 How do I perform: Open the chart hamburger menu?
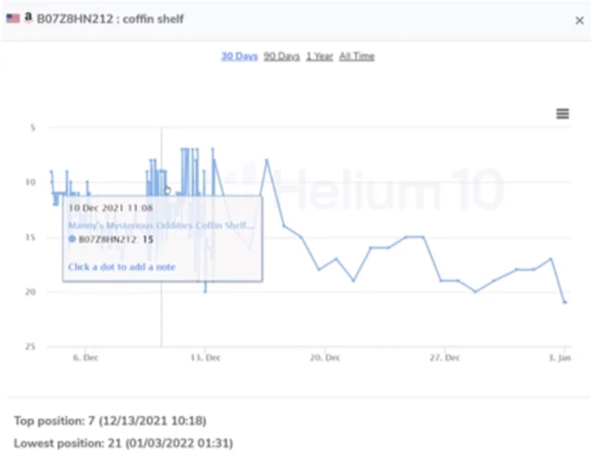561,114
